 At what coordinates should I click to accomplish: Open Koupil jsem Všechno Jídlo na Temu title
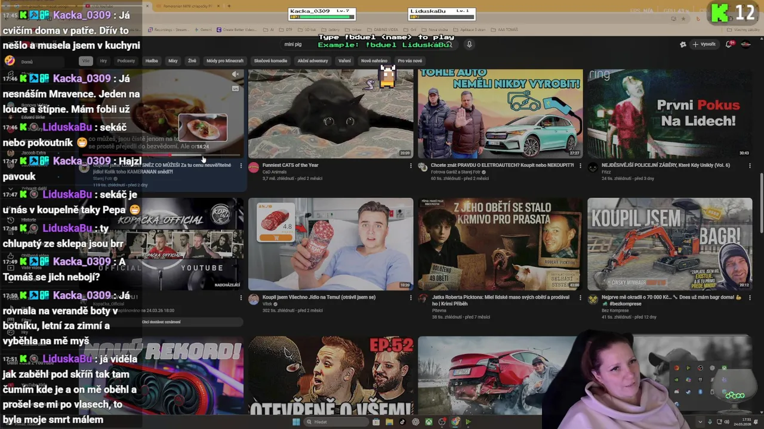(319, 297)
